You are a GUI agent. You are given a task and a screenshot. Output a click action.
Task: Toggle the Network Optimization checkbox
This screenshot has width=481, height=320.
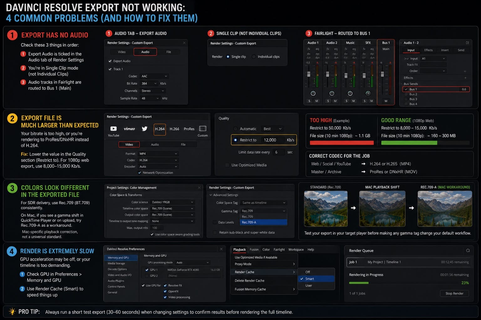click(x=140, y=172)
